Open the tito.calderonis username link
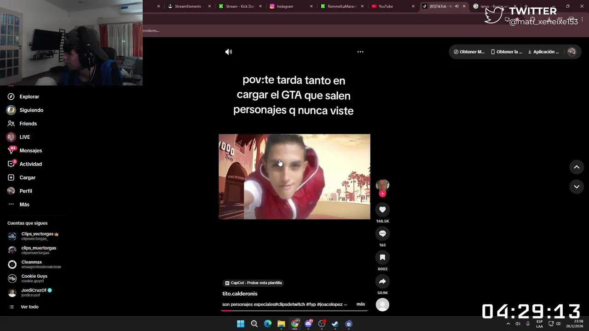 point(240,294)
